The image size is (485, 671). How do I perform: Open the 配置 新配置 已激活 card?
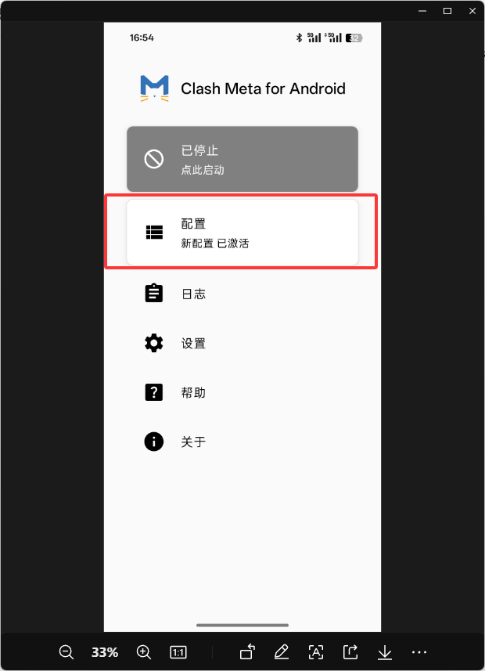pyautogui.click(x=242, y=233)
